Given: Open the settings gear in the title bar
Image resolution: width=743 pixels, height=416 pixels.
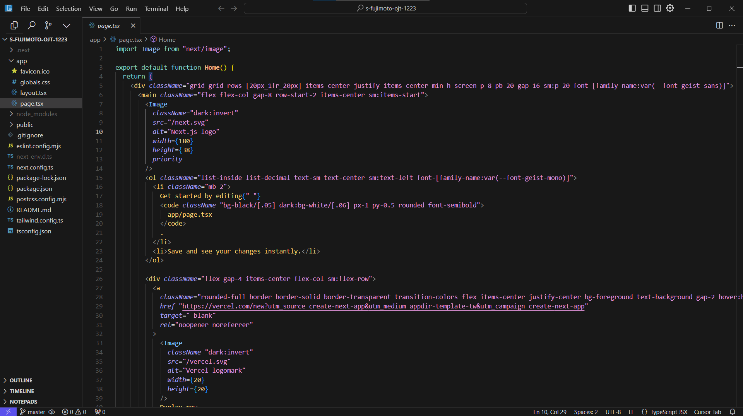Looking at the screenshot, I should (x=670, y=8).
